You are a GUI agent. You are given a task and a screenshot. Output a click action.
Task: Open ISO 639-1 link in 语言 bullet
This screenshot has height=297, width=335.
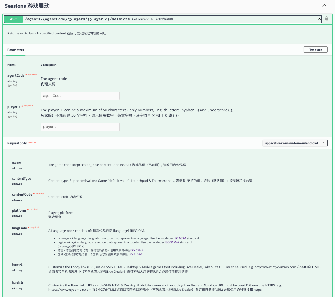point(137,250)
